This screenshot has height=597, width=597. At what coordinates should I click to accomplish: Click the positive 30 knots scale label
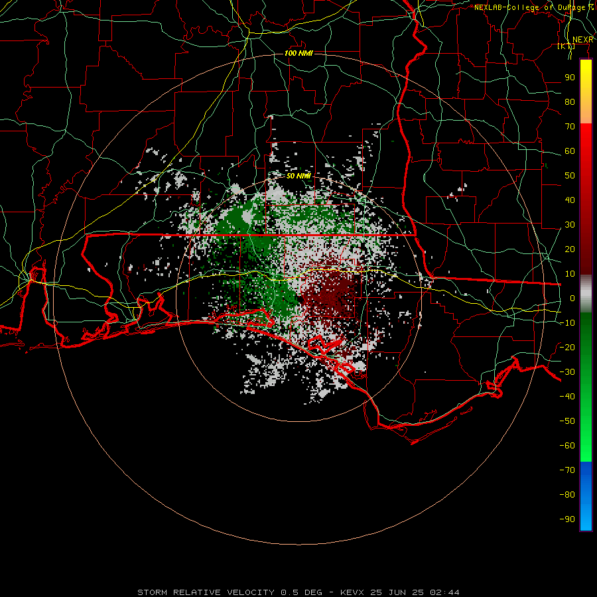coord(570,225)
